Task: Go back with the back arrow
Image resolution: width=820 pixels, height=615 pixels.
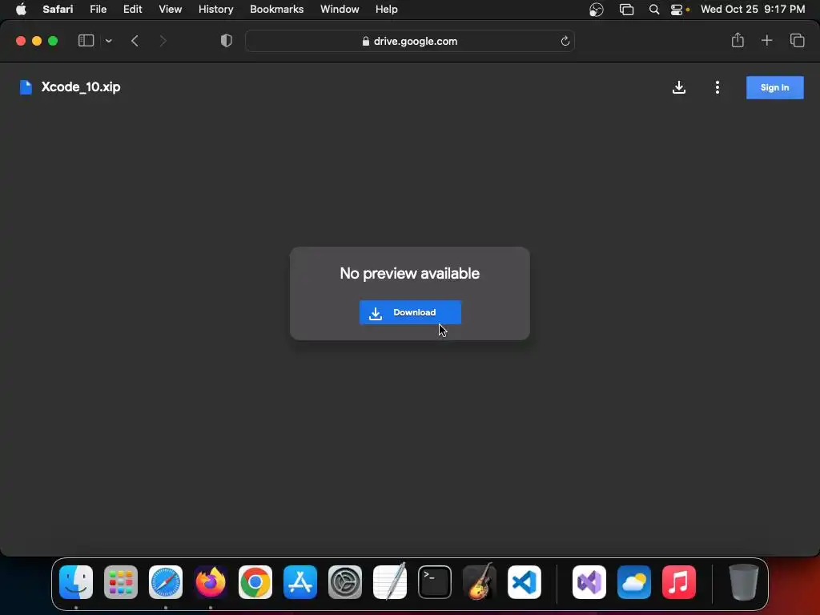Action: [x=135, y=41]
